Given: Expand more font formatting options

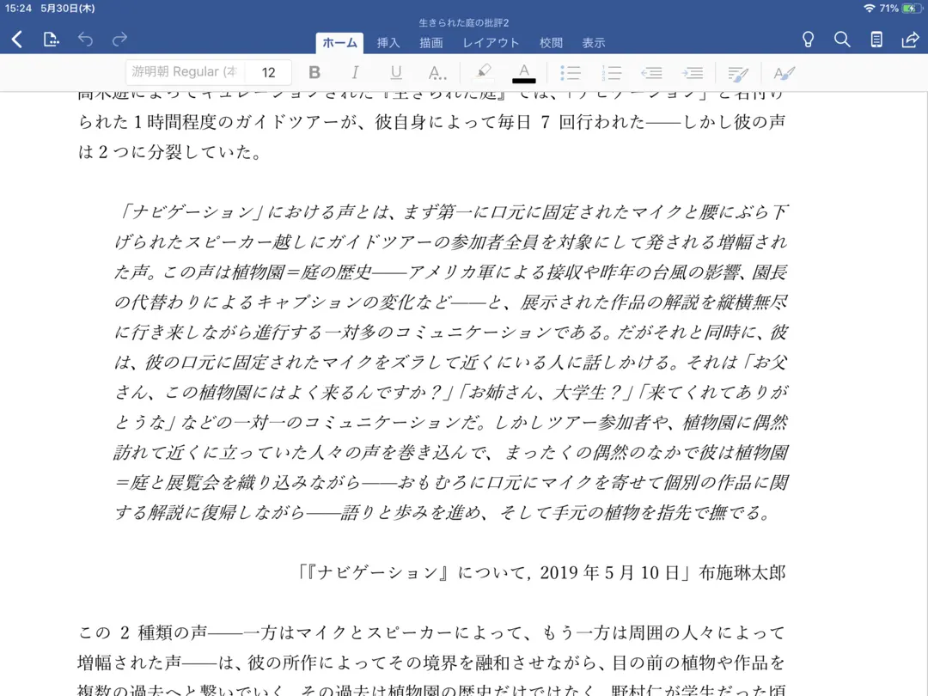Looking at the screenshot, I should [x=437, y=73].
